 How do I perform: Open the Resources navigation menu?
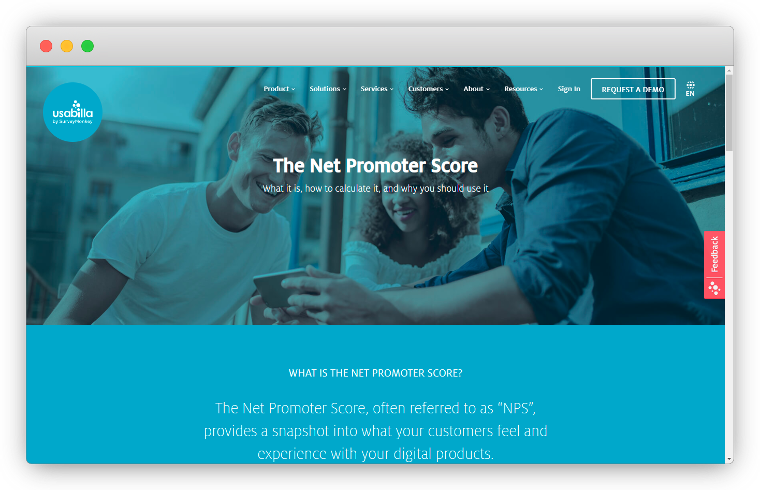(x=523, y=89)
